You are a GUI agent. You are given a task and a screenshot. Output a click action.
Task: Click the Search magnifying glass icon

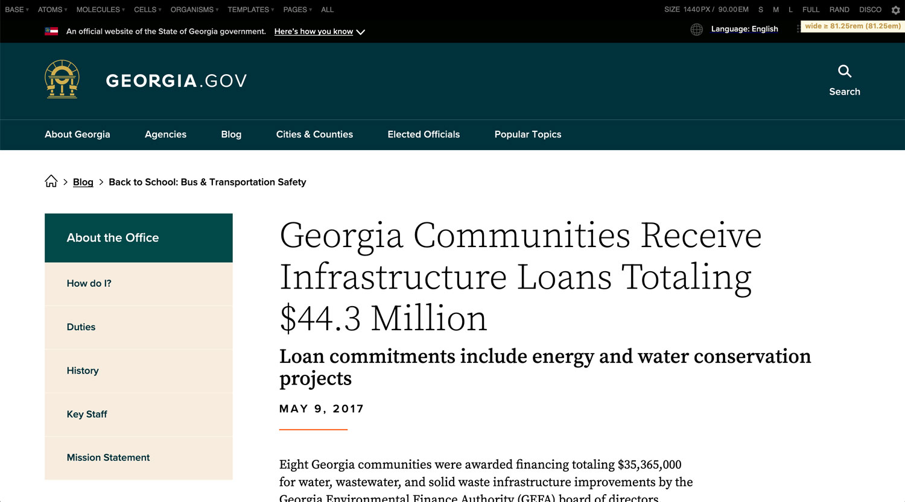point(844,71)
